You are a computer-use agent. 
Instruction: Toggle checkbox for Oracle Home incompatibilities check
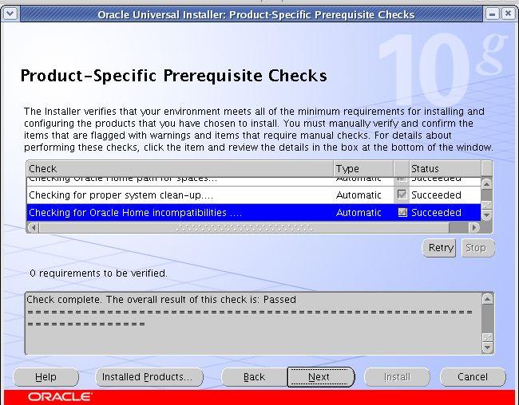click(402, 212)
